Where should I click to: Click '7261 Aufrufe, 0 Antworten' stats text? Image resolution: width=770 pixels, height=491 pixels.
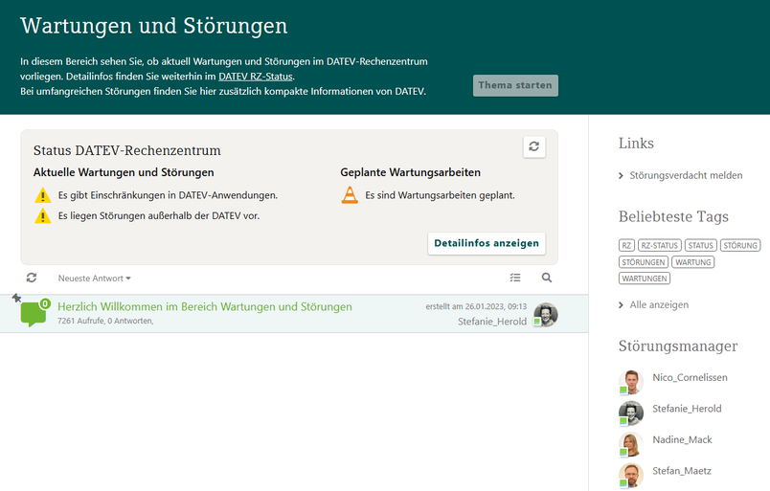pos(105,321)
